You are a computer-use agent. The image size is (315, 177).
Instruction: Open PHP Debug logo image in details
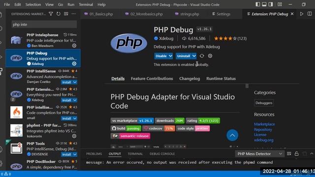[129, 43]
